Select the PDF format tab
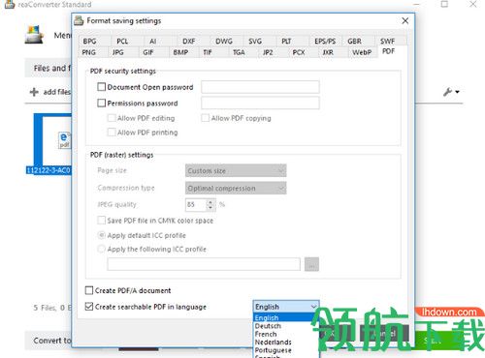Screen dimensions: 485x358 pos(388,51)
